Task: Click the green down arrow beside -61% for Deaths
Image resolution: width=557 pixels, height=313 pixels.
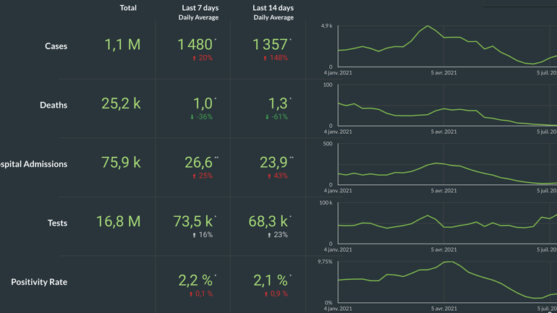Action: (267, 116)
